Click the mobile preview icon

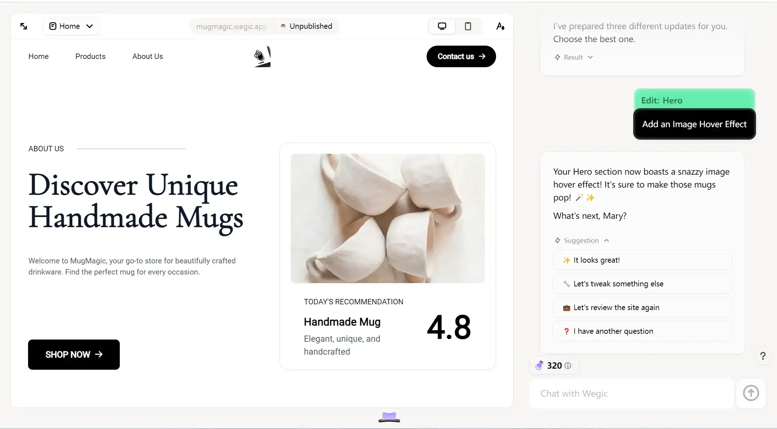467,26
